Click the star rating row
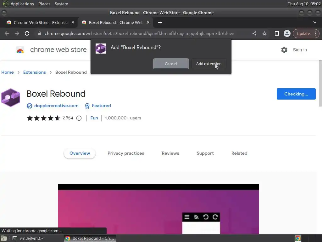Image resolution: width=322 pixels, height=242 pixels. 43,118
